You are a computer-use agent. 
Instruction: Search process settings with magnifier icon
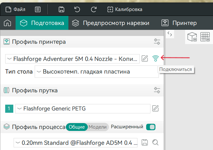pos(155,142)
